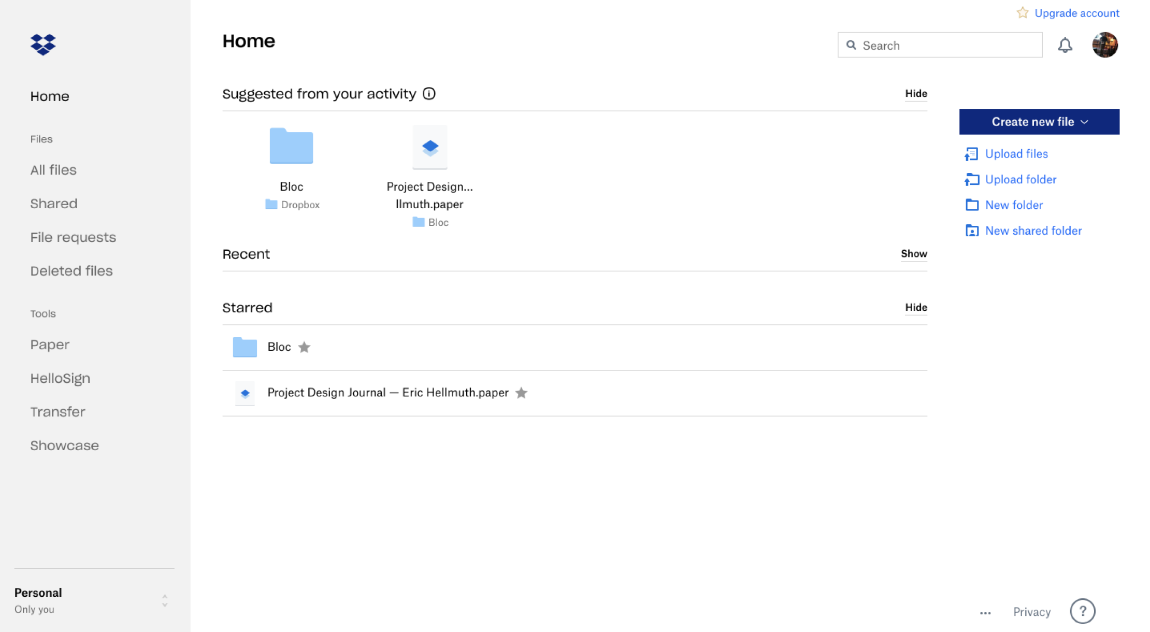
Task: Unstar the Project Design Journal paper file
Action: (x=522, y=393)
